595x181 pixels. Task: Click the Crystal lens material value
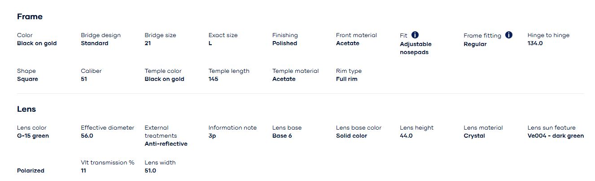coord(474,136)
